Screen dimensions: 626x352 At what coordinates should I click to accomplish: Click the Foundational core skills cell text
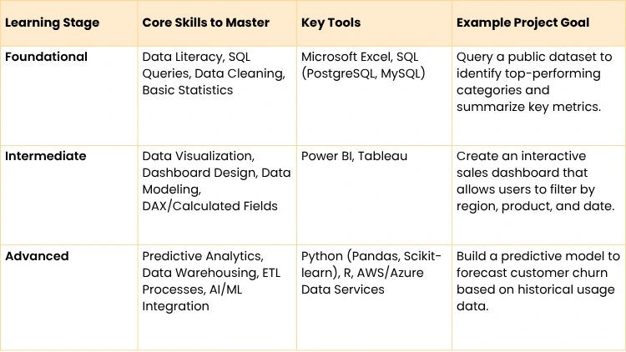tap(213, 73)
